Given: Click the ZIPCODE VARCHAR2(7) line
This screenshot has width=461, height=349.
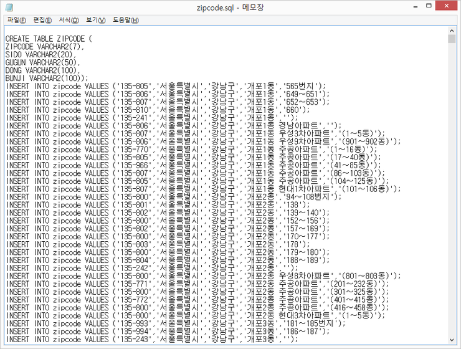Looking at the screenshot, I should point(44,46).
